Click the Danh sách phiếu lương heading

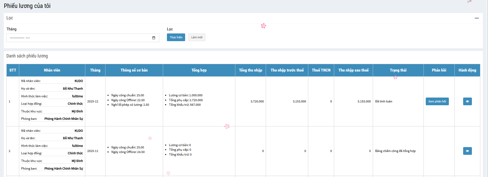pos(27,56)
